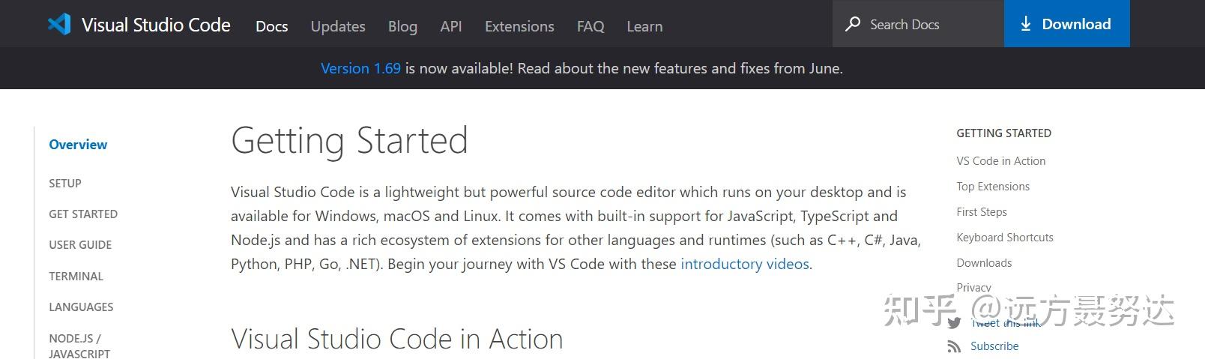The width and height of the screenshot is (1205, 359).
Task: Select Overview in the left sidebar
Action: point(78,145)
